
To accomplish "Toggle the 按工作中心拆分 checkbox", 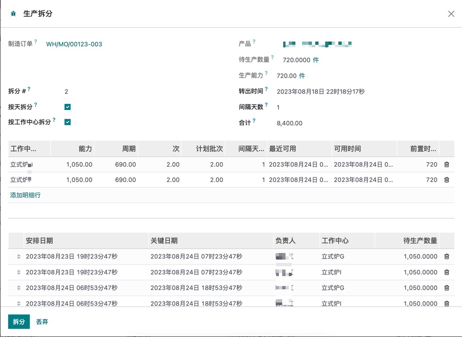I will pyautogui.click(x=67, y=122).
